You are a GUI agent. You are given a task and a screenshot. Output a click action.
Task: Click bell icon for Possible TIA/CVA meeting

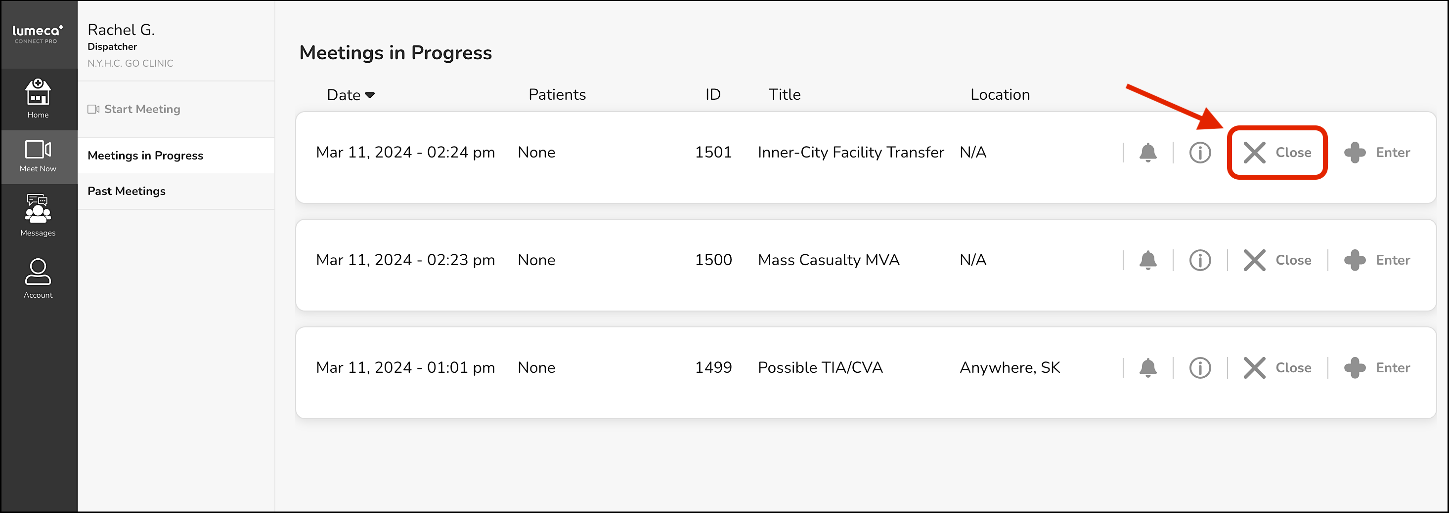(1147, 368)
